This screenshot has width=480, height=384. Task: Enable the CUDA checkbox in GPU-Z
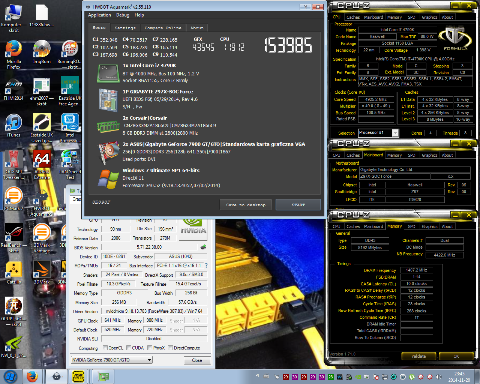[x=129, y=348]
